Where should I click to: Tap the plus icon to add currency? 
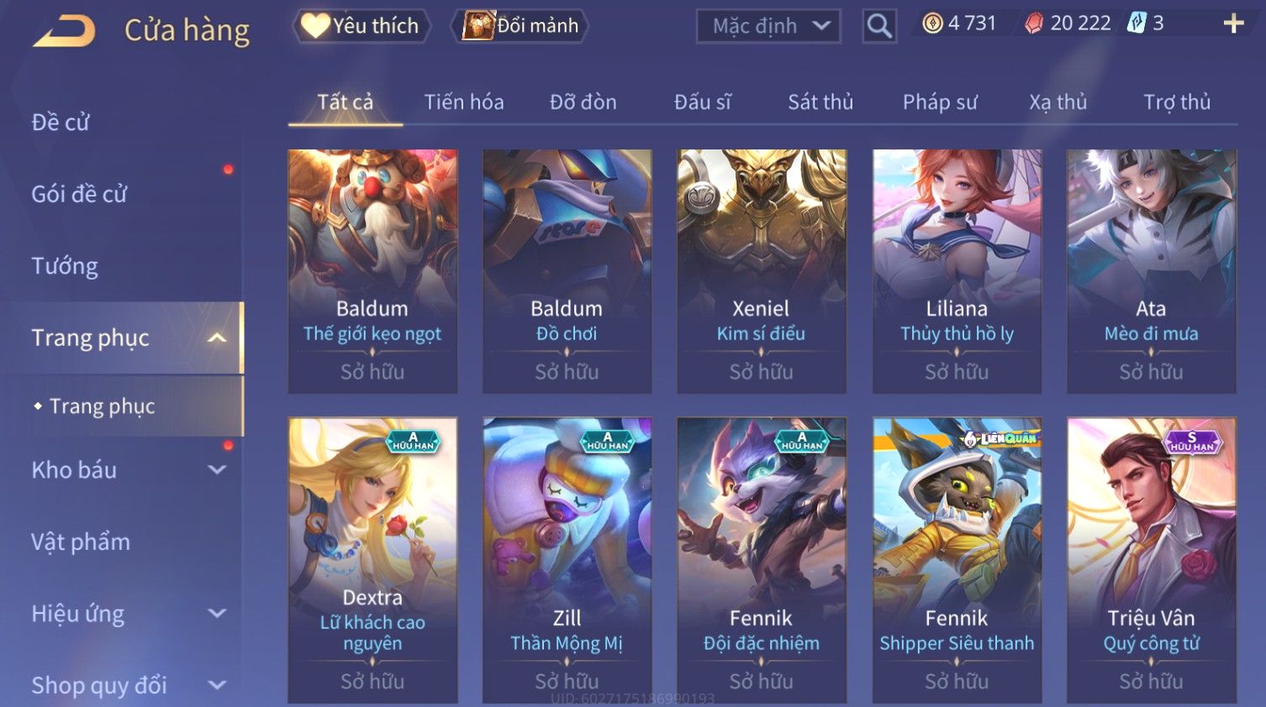tap(1233, 24)
